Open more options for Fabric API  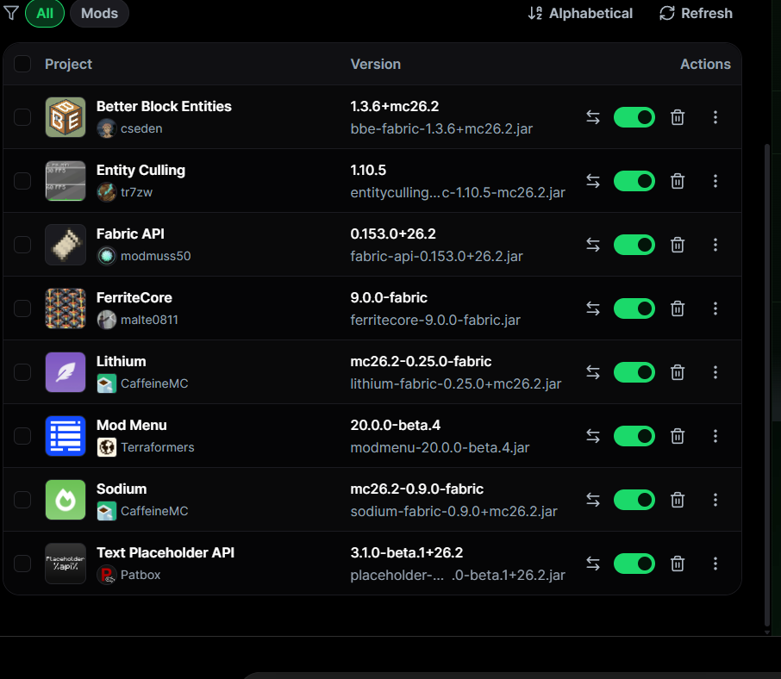click(x=715, y=245)
